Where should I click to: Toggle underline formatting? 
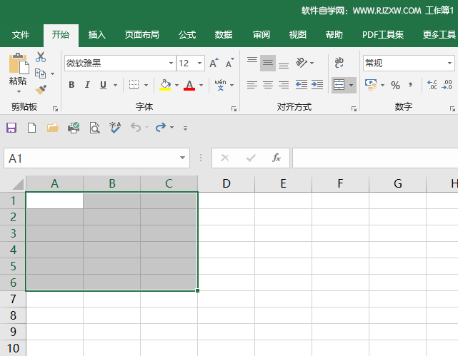103,85
